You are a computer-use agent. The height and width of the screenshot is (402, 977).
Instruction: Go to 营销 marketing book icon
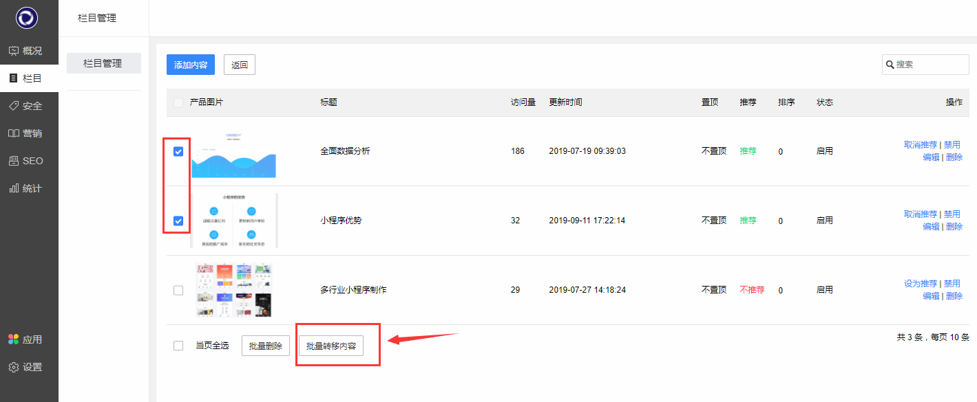click(x=14, y=133)
